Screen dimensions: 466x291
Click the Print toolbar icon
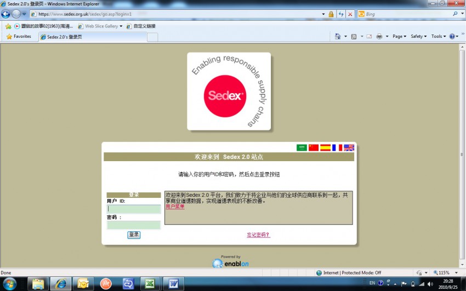(x=379, y=37)
